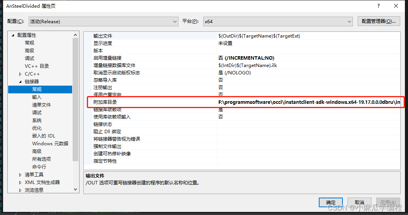Click the 强制文件输出 property row
The width and height of the screenshot is (408, 215).
pos(242,146)
